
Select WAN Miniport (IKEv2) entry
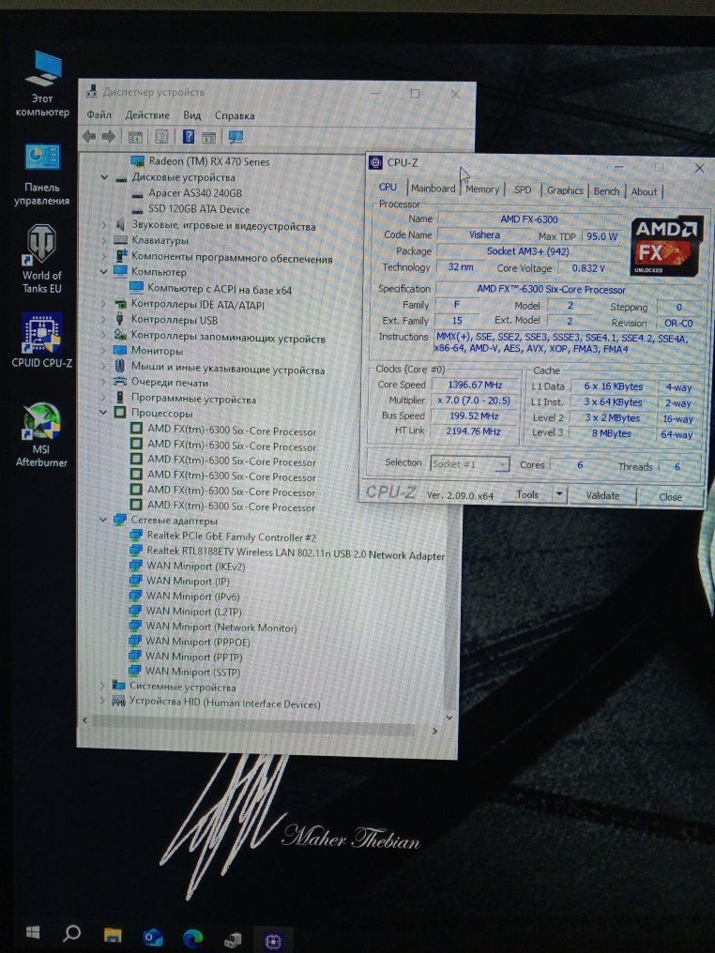(195, 566)
